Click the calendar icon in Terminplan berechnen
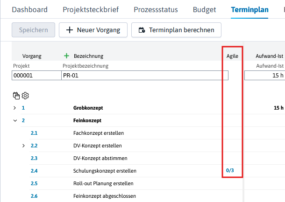 pyautogui.click(x=142, y=30)
